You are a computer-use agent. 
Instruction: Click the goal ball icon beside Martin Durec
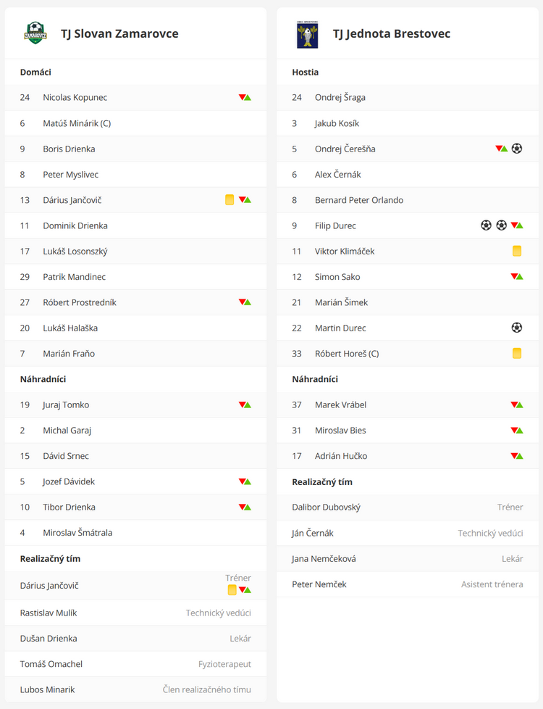pyautogui.click(x=517, y=328)
